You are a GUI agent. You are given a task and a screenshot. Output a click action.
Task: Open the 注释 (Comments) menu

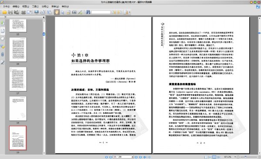(x=45, y=7)
